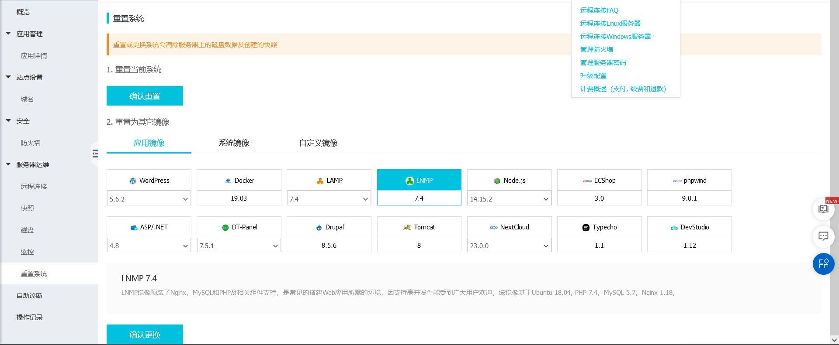Collapse the 服务器运维 sidebar section
This screenshot has height=345, width=839.
(x=8, y=164)
